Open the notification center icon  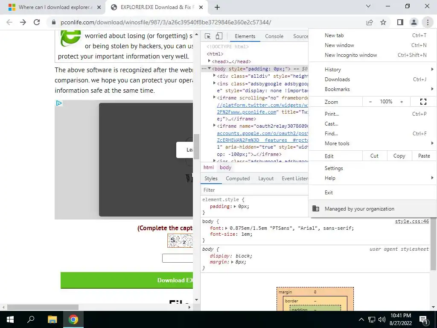pyautogui.click(x=423, y=320)
